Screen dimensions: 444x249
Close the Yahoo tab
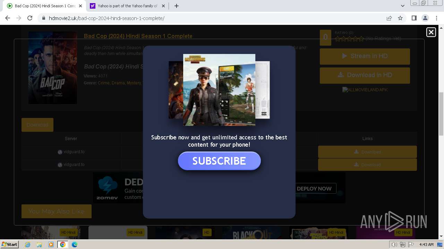tap(163, 6)
